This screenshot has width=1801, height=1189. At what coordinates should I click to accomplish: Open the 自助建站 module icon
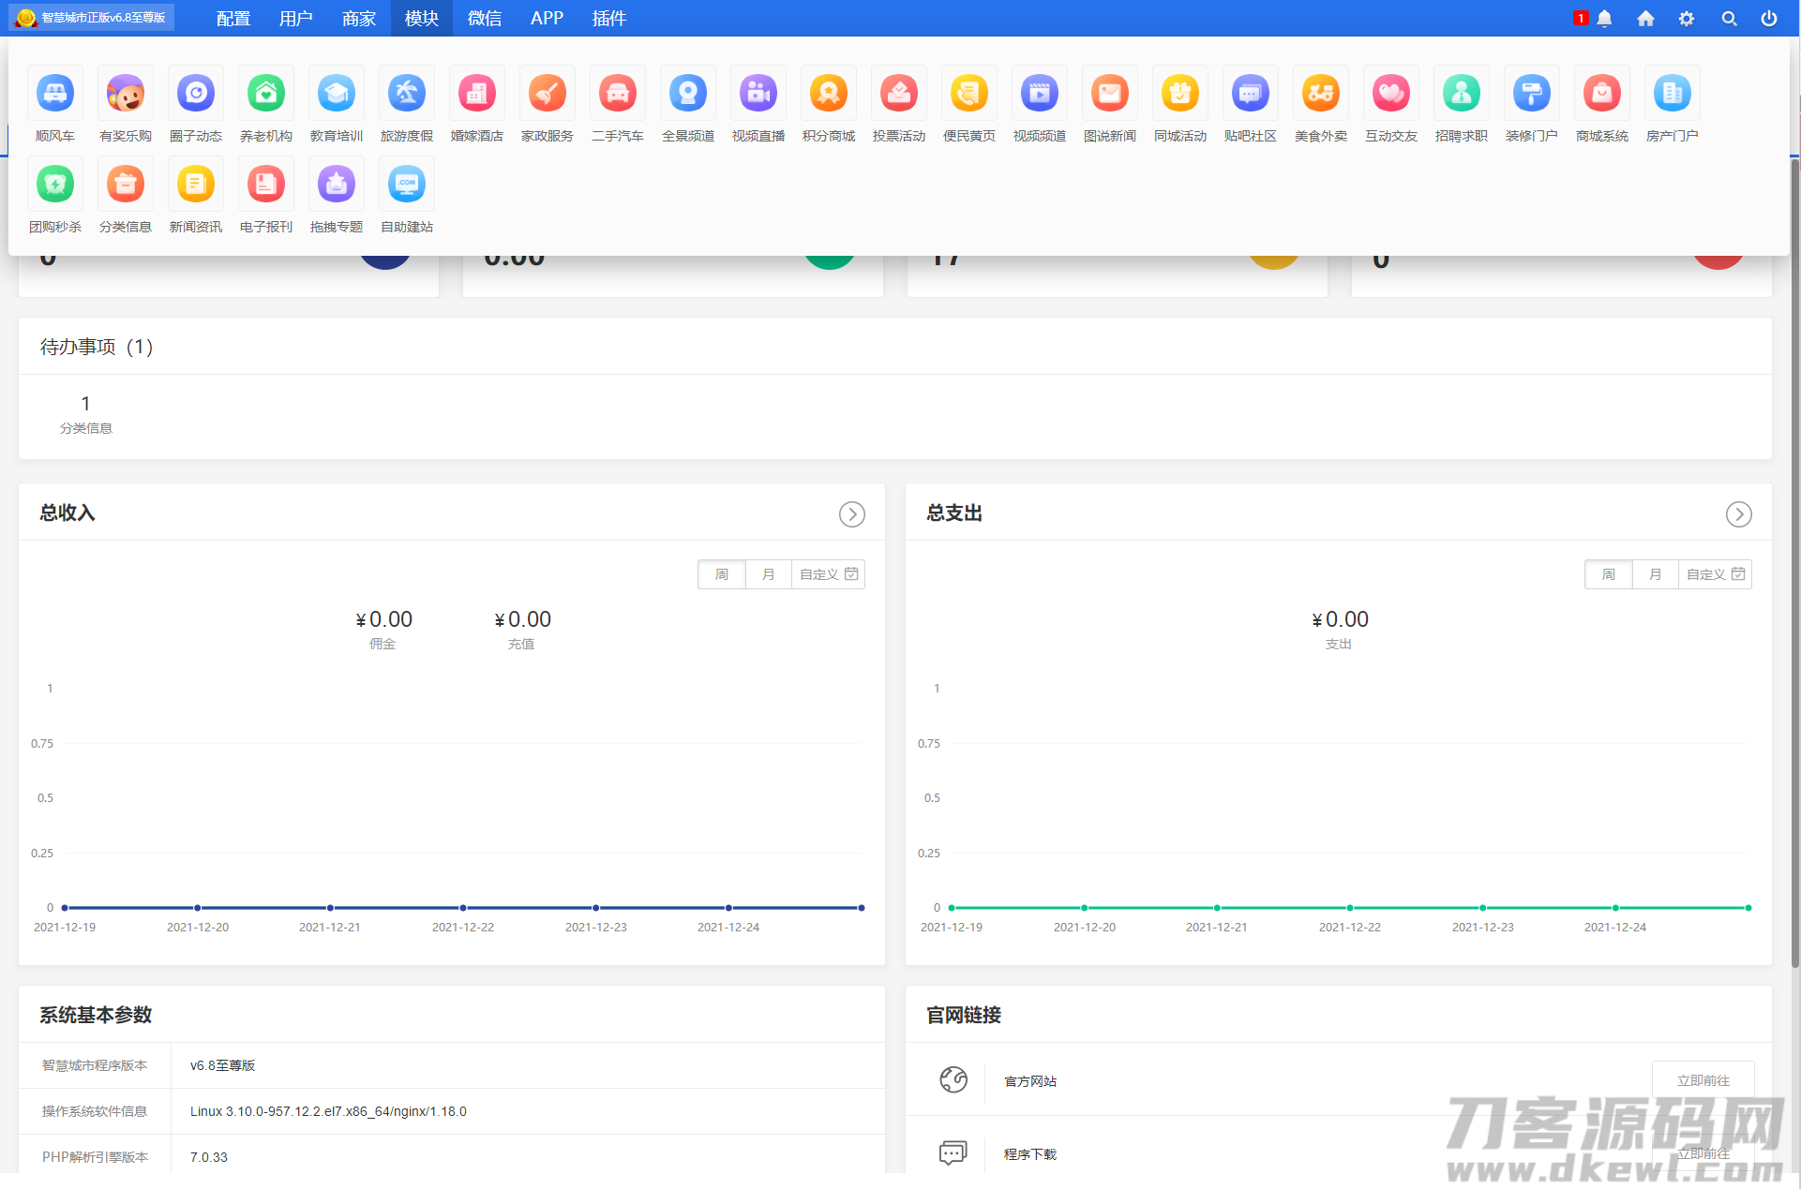click(x=407, y=185)
